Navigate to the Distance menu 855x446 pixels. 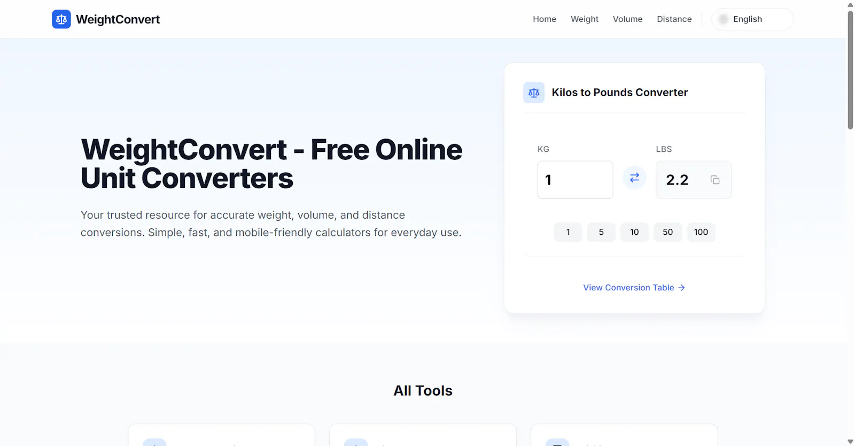pyautogui.click(x=674, y=19)
